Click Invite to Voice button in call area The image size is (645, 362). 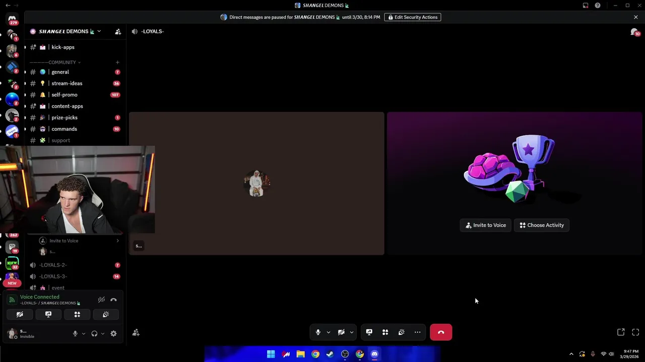click(486, 225)
